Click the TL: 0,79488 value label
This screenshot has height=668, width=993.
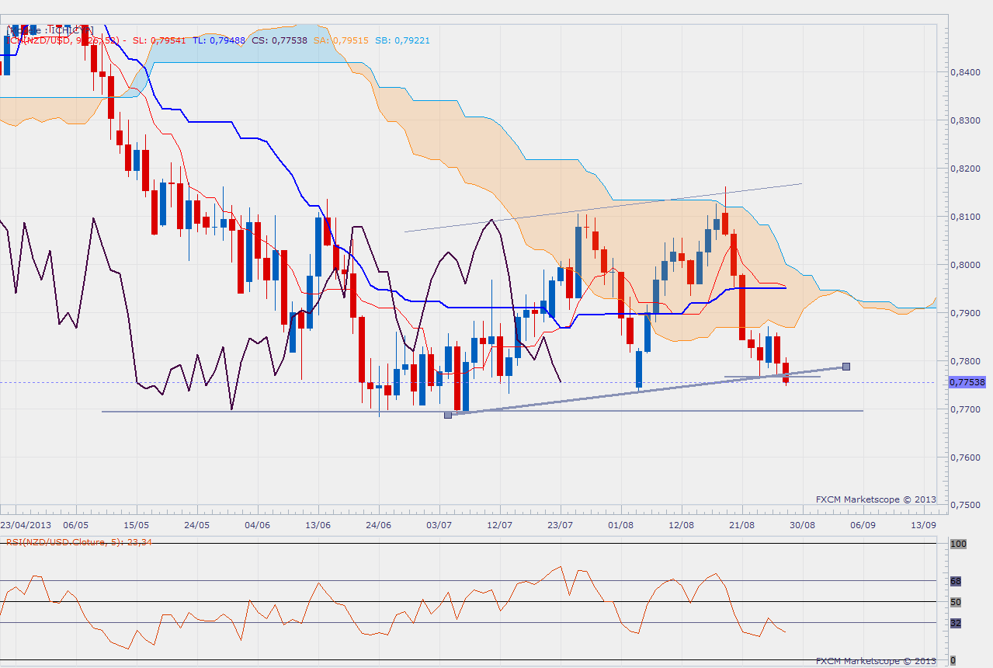219,40
